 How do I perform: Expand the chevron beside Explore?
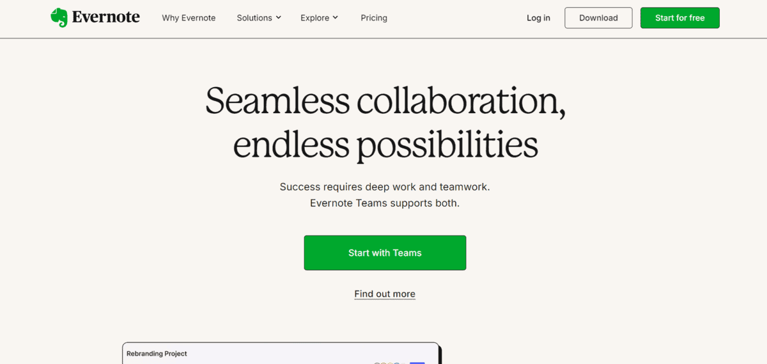pos(336,18)
